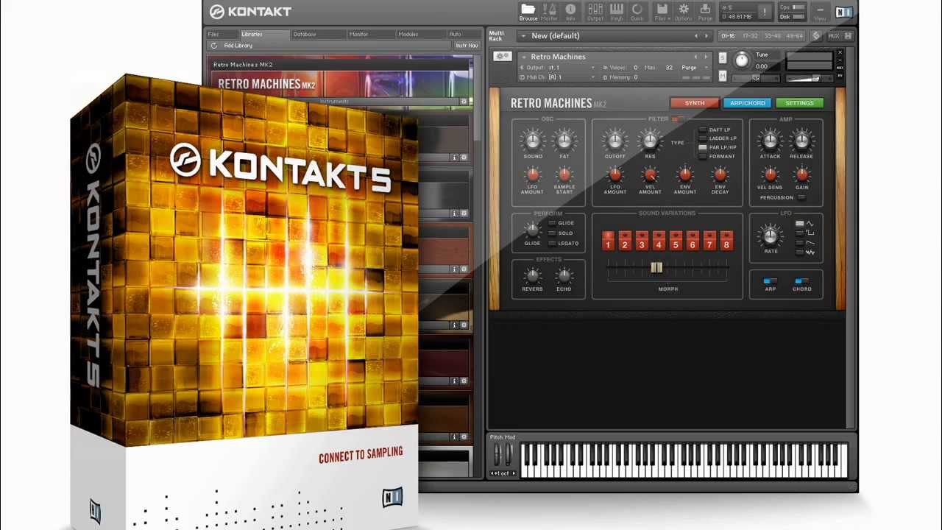Screen dimensions: 942x530
Task: Select the DAFT LP filter type
Action: 703,130
